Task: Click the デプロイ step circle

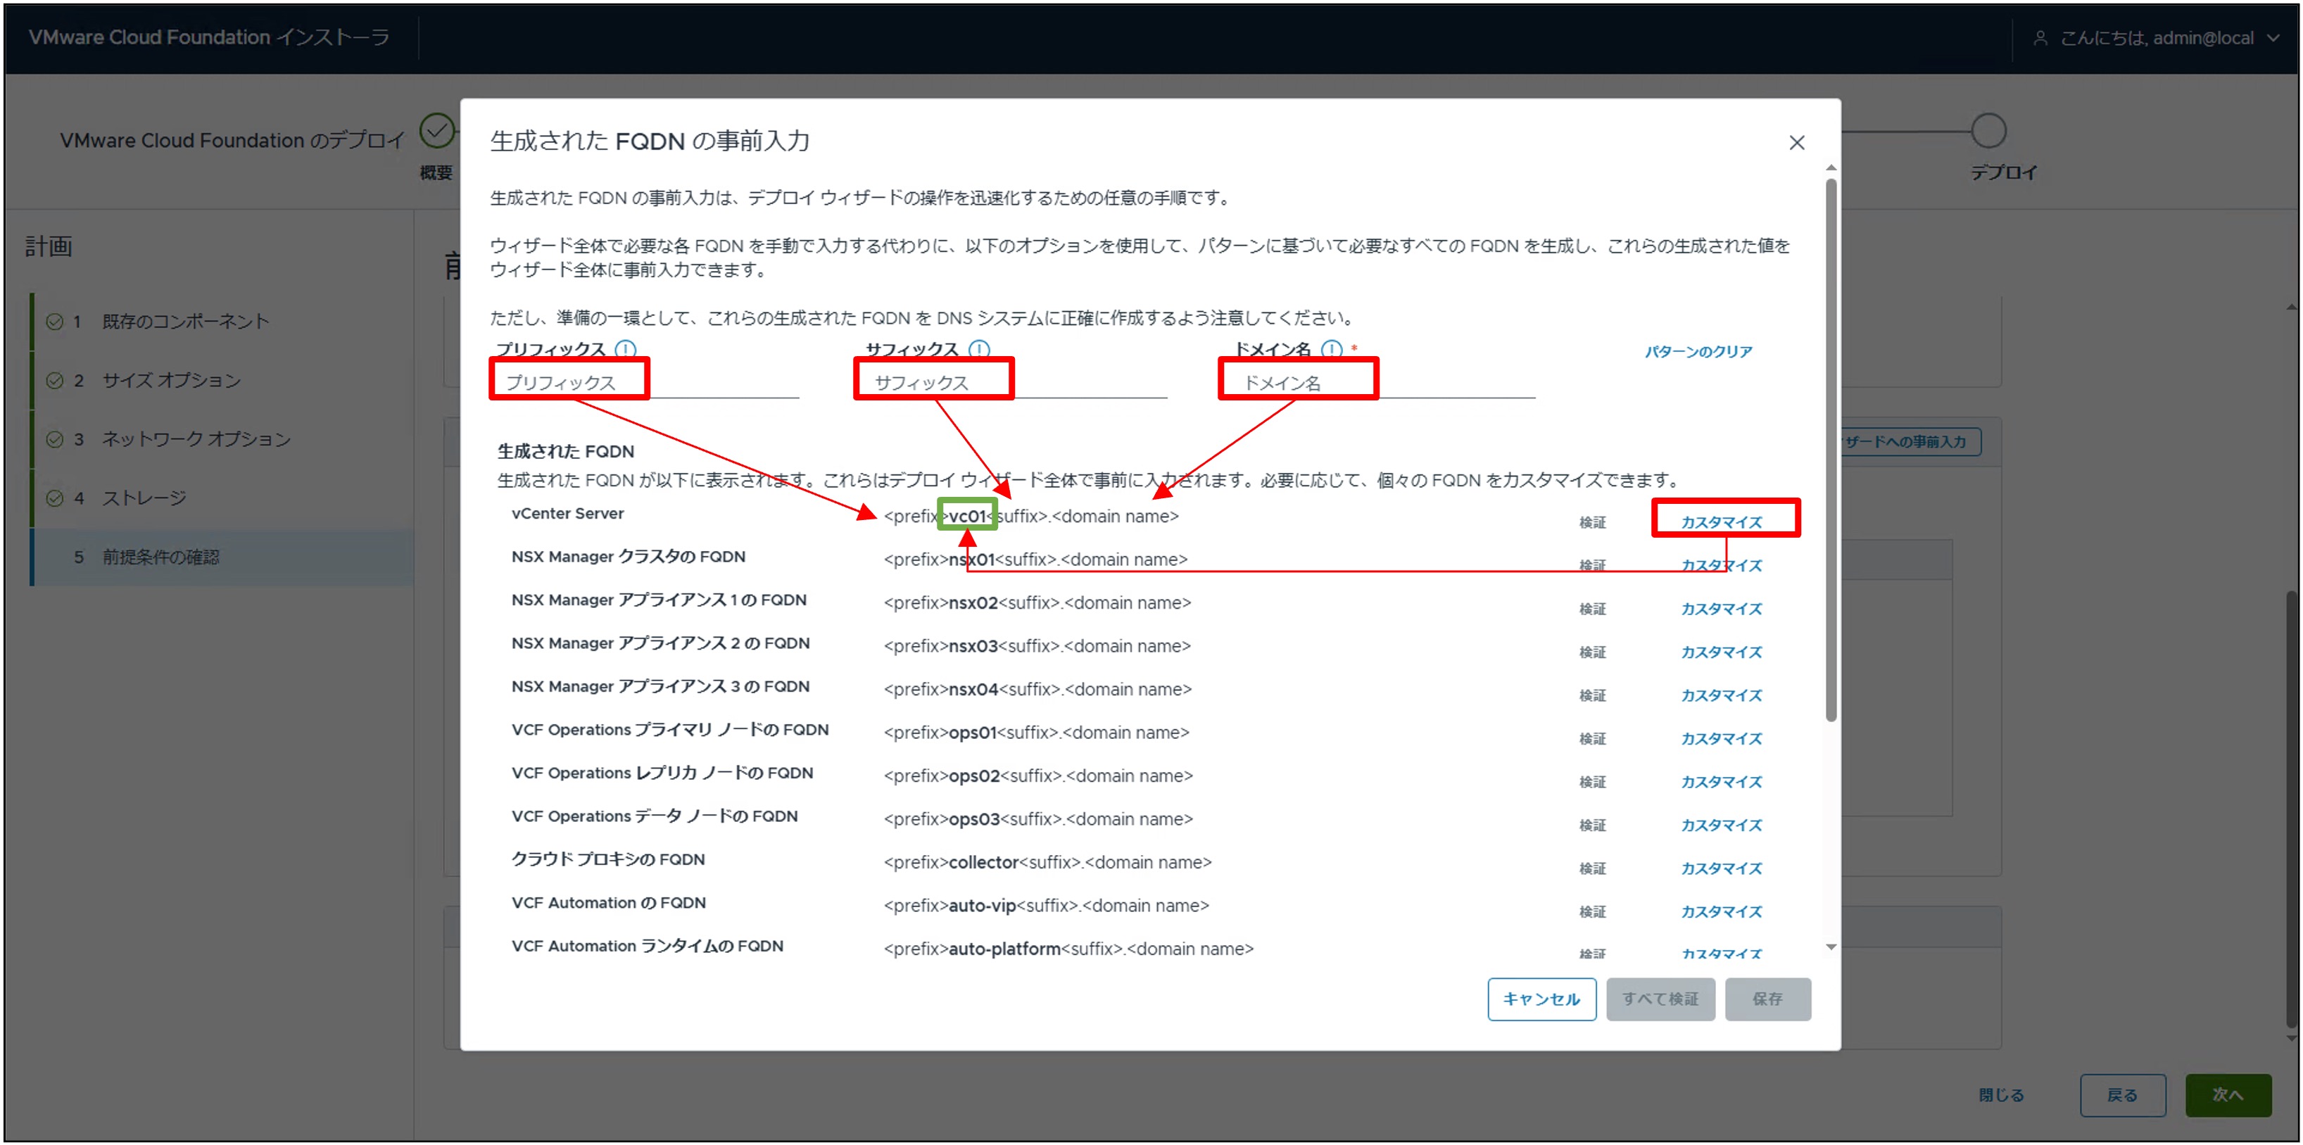Action: point(1988,130)
